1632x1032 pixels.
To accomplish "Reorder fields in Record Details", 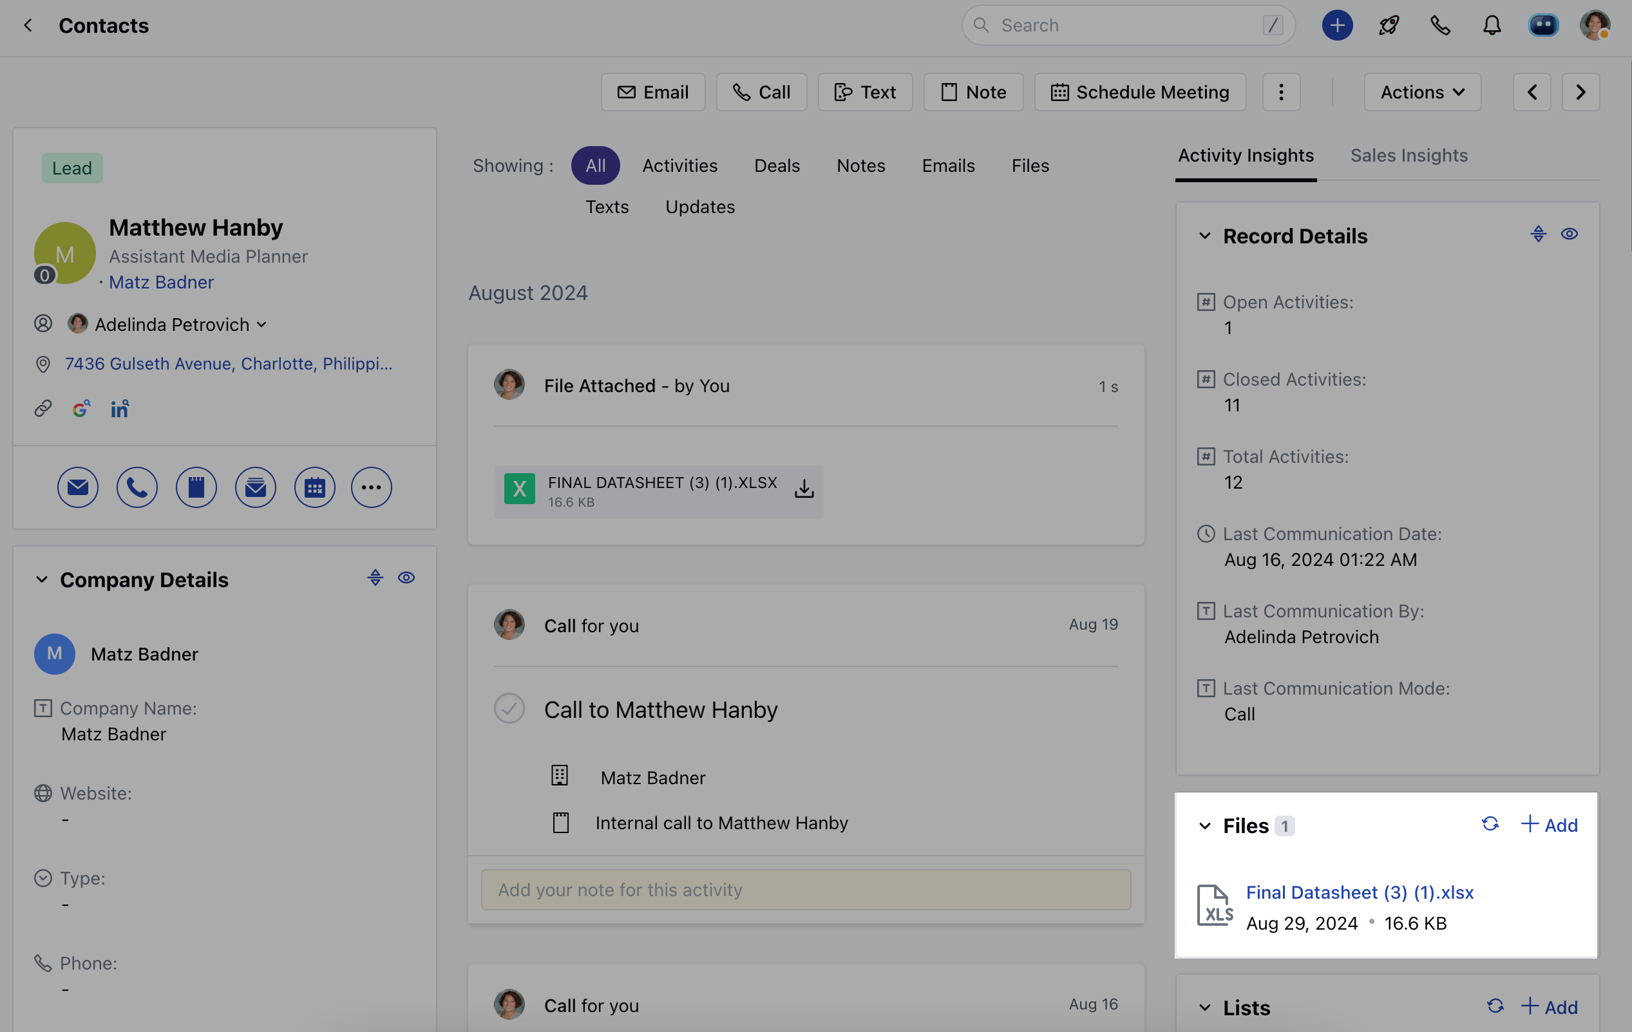I will pos(1539,234).
